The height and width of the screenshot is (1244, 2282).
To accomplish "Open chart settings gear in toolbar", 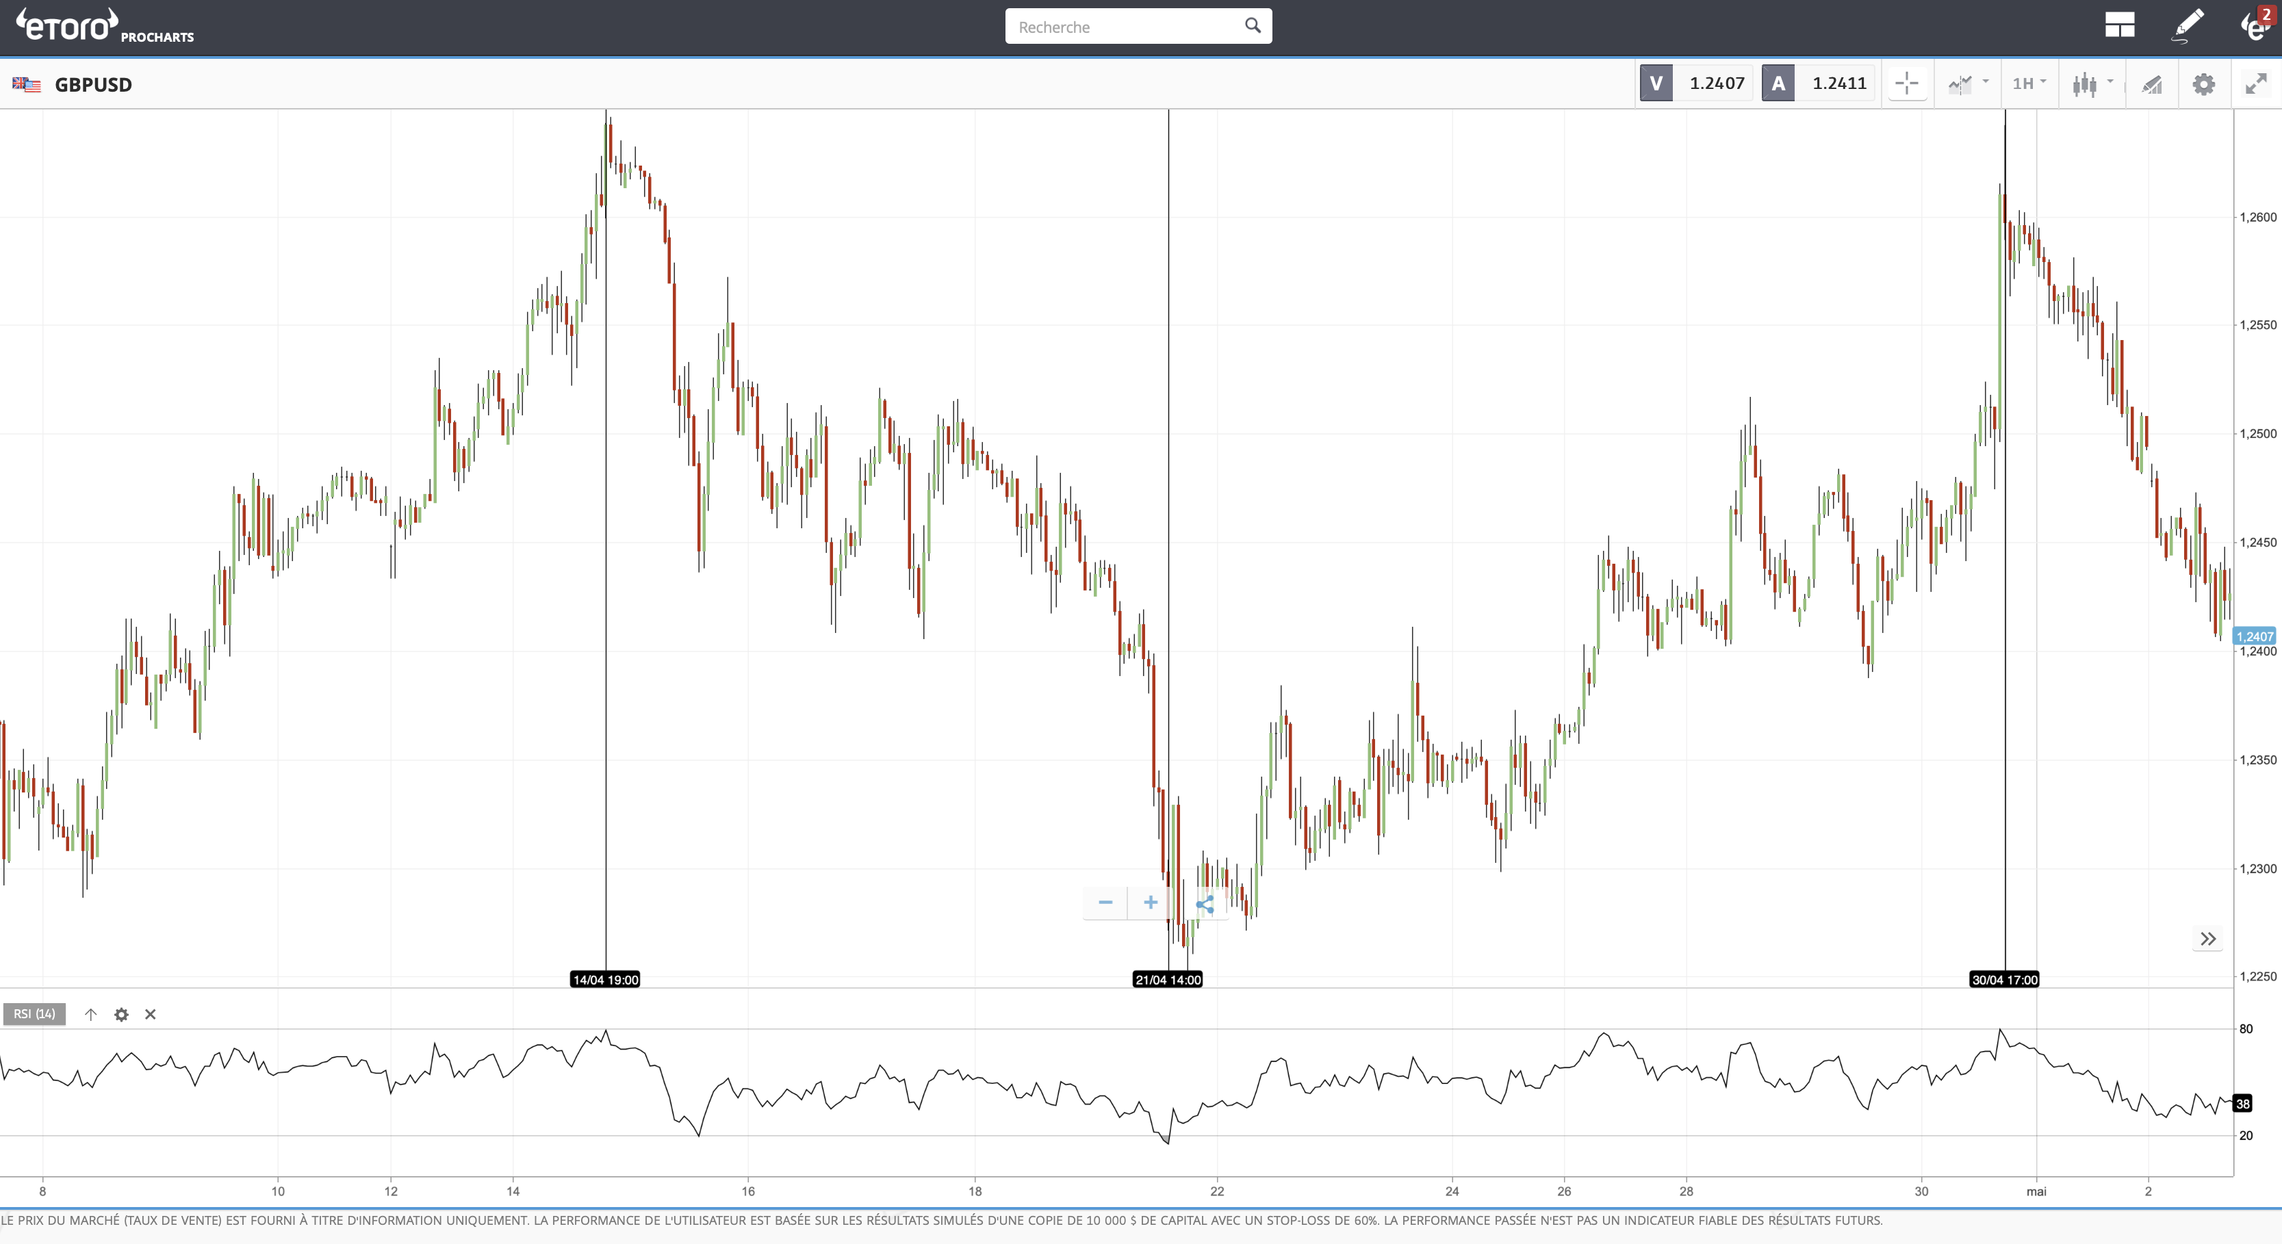I will [2203, 84].
